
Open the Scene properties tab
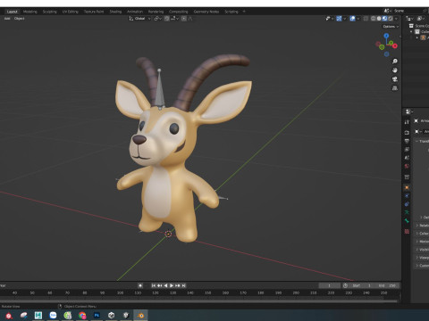407,158
